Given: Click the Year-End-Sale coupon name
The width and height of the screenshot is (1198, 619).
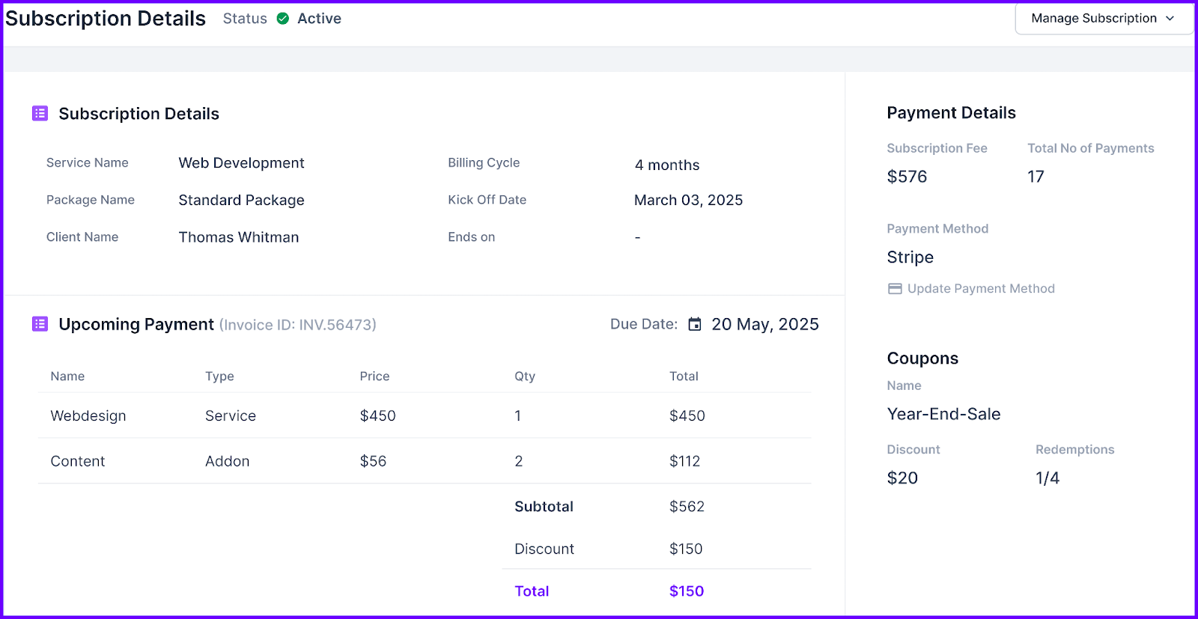Looking at the screenshot, I should tap(943, 415).
